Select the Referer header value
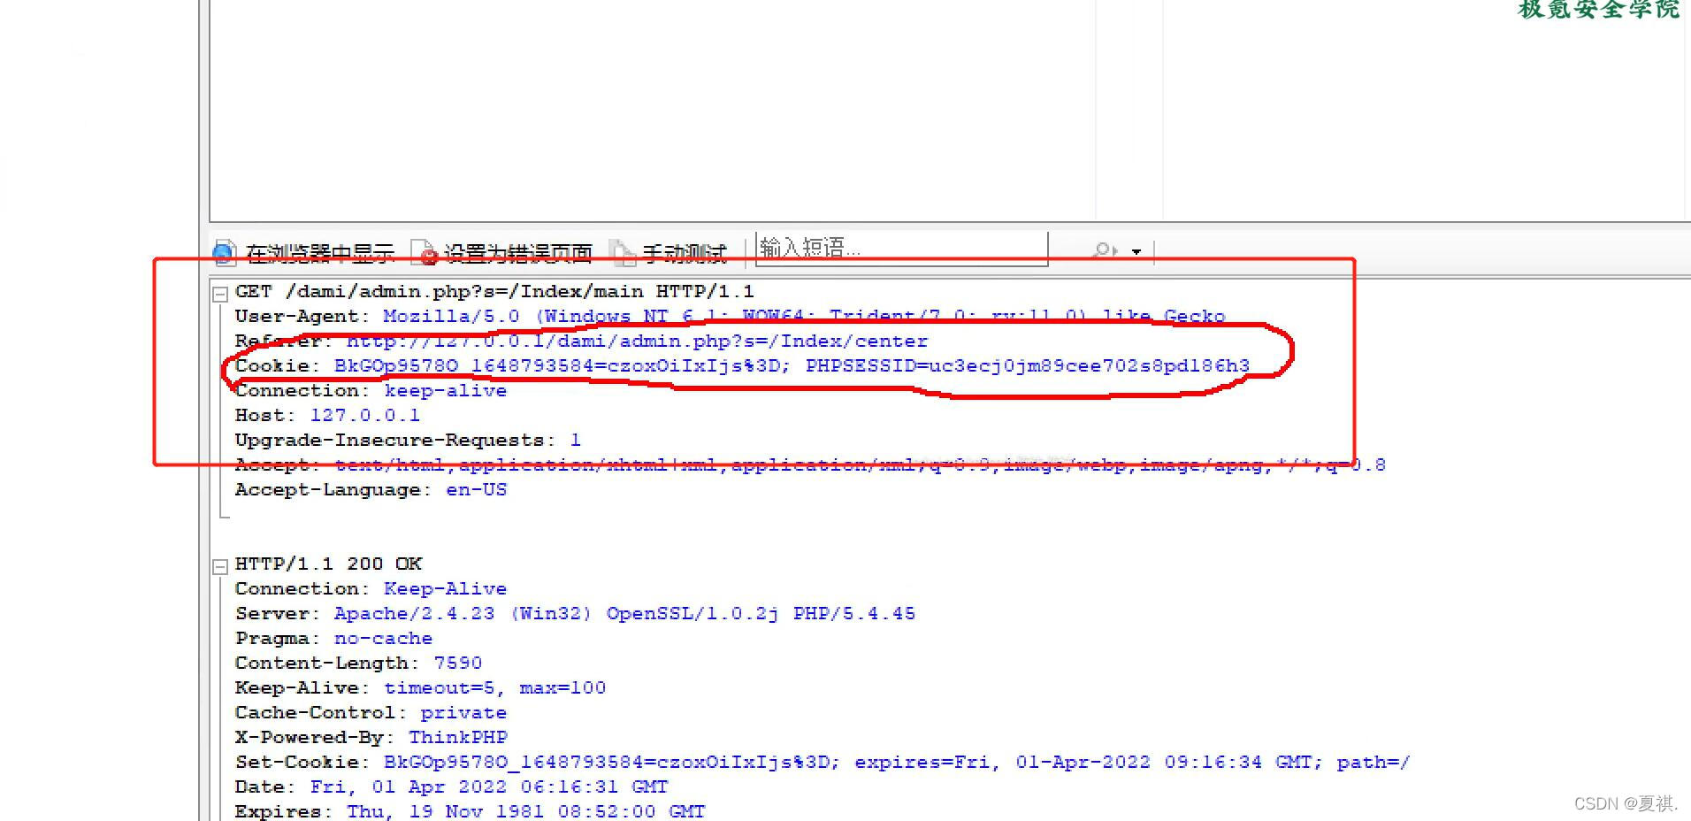Viewport: 1691px width, 821px height. coord(637,341)
